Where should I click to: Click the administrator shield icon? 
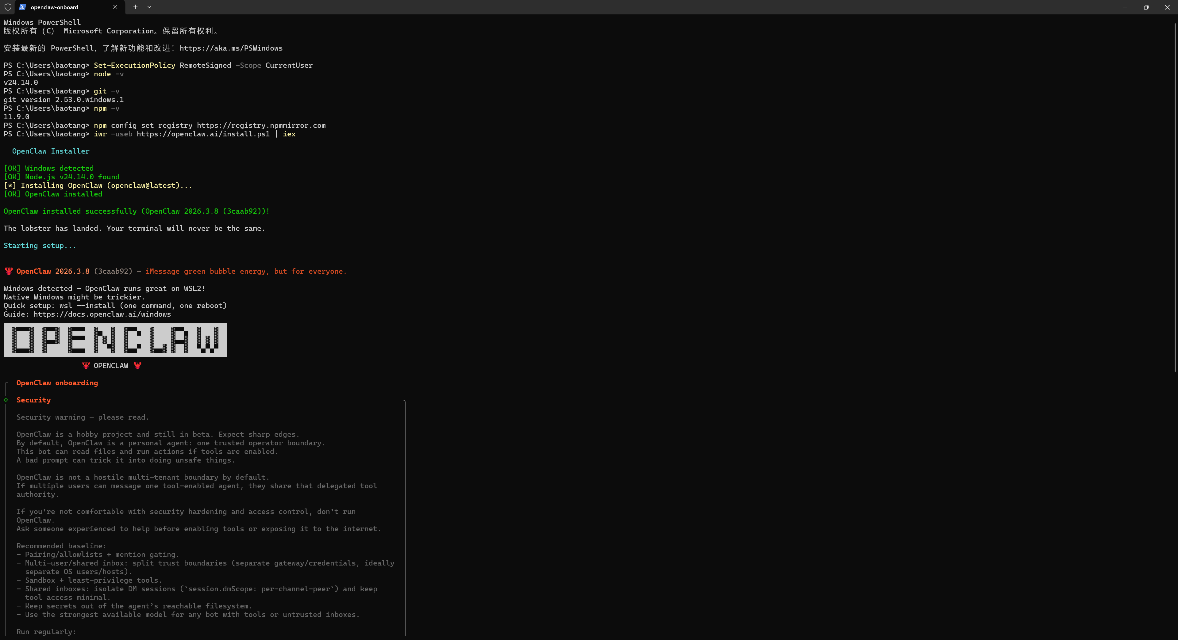8,7
